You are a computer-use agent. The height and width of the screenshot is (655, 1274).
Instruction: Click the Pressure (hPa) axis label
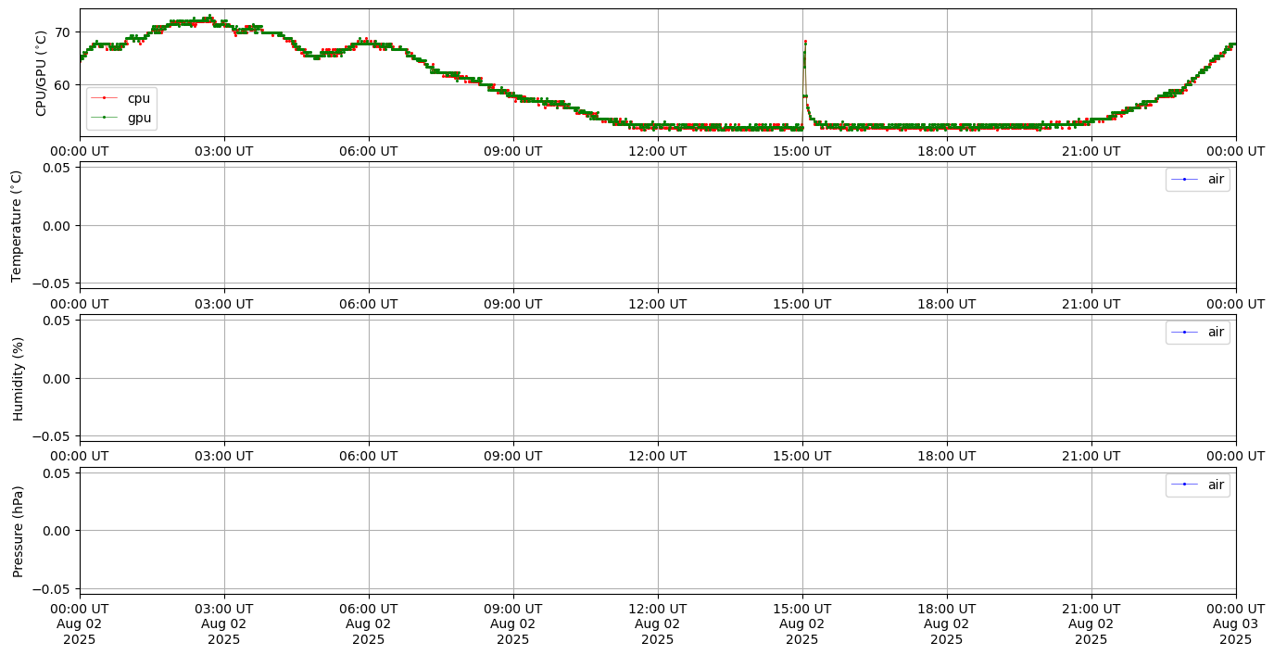tap(17, 531)
